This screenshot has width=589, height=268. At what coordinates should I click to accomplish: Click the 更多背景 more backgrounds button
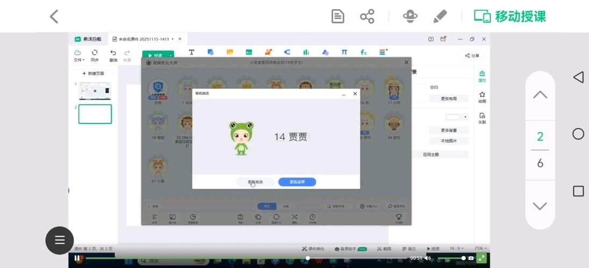point(449,130)
